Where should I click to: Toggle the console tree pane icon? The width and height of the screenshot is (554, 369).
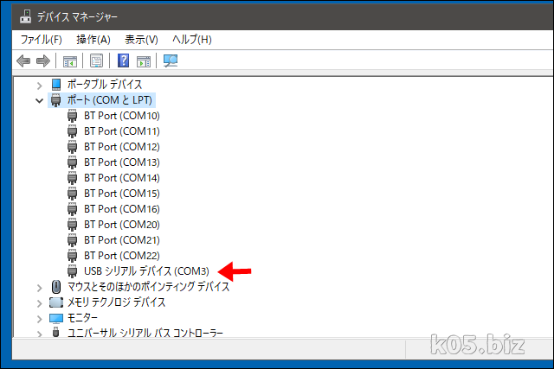click(70, 61)
